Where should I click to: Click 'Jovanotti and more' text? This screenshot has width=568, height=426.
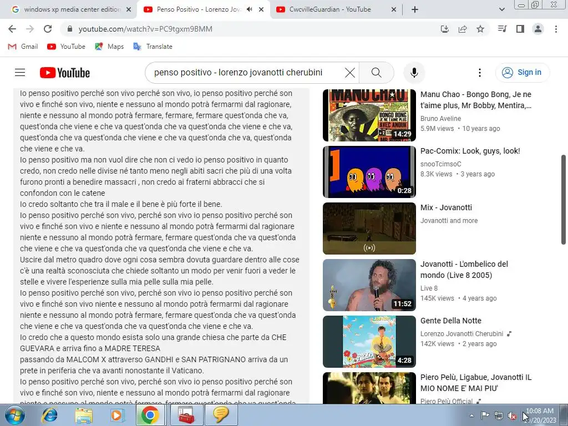pos(449,221)
